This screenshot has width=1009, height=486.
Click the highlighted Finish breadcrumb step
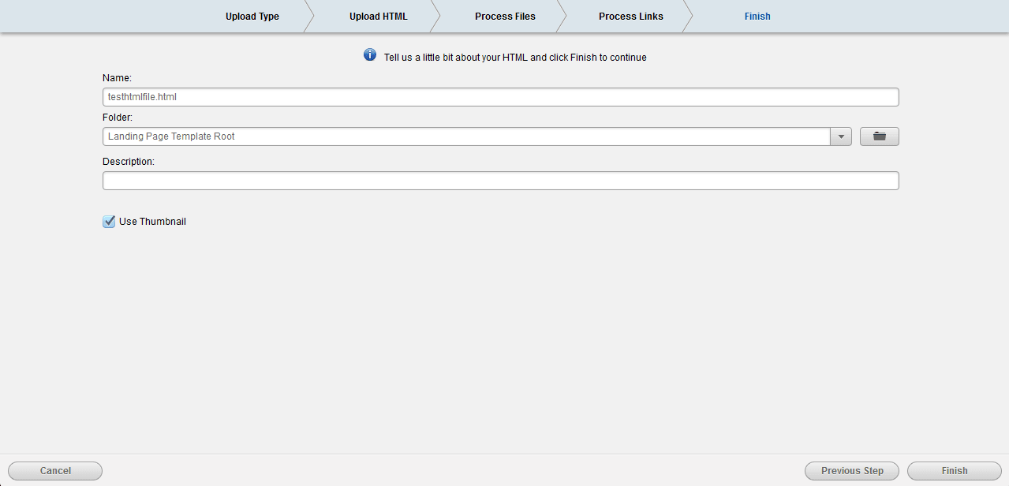pyautogui.click(x=757, y=16)
